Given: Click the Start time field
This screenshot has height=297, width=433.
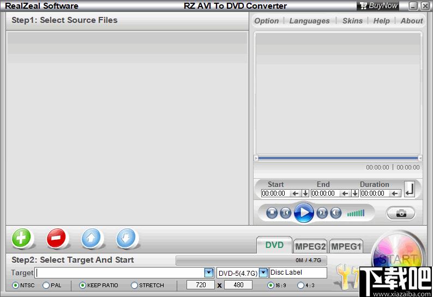Looking at the screenshot, I should pyautogui.click(x=276, y=193).
